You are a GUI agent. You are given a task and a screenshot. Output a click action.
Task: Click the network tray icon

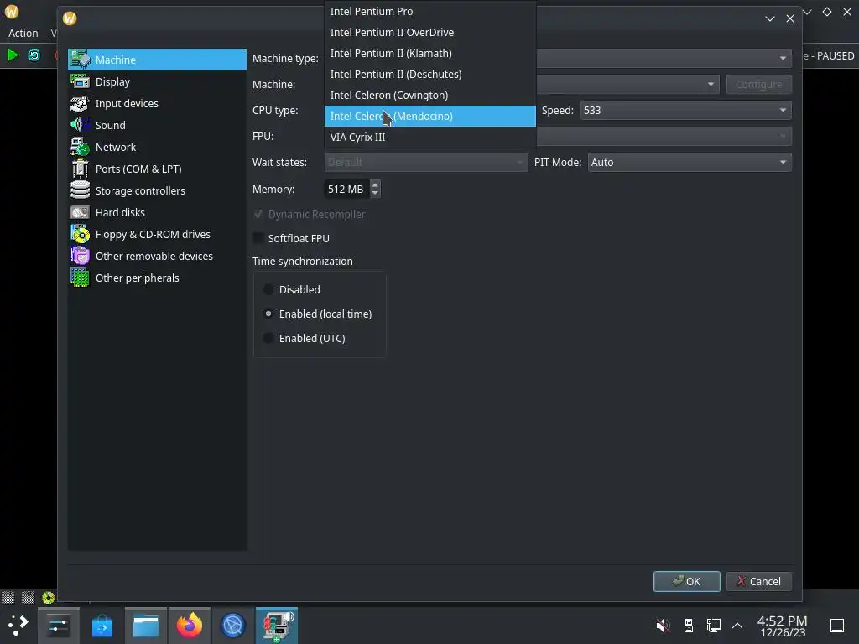pos(713,626)
